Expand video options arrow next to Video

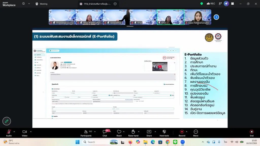31,132
